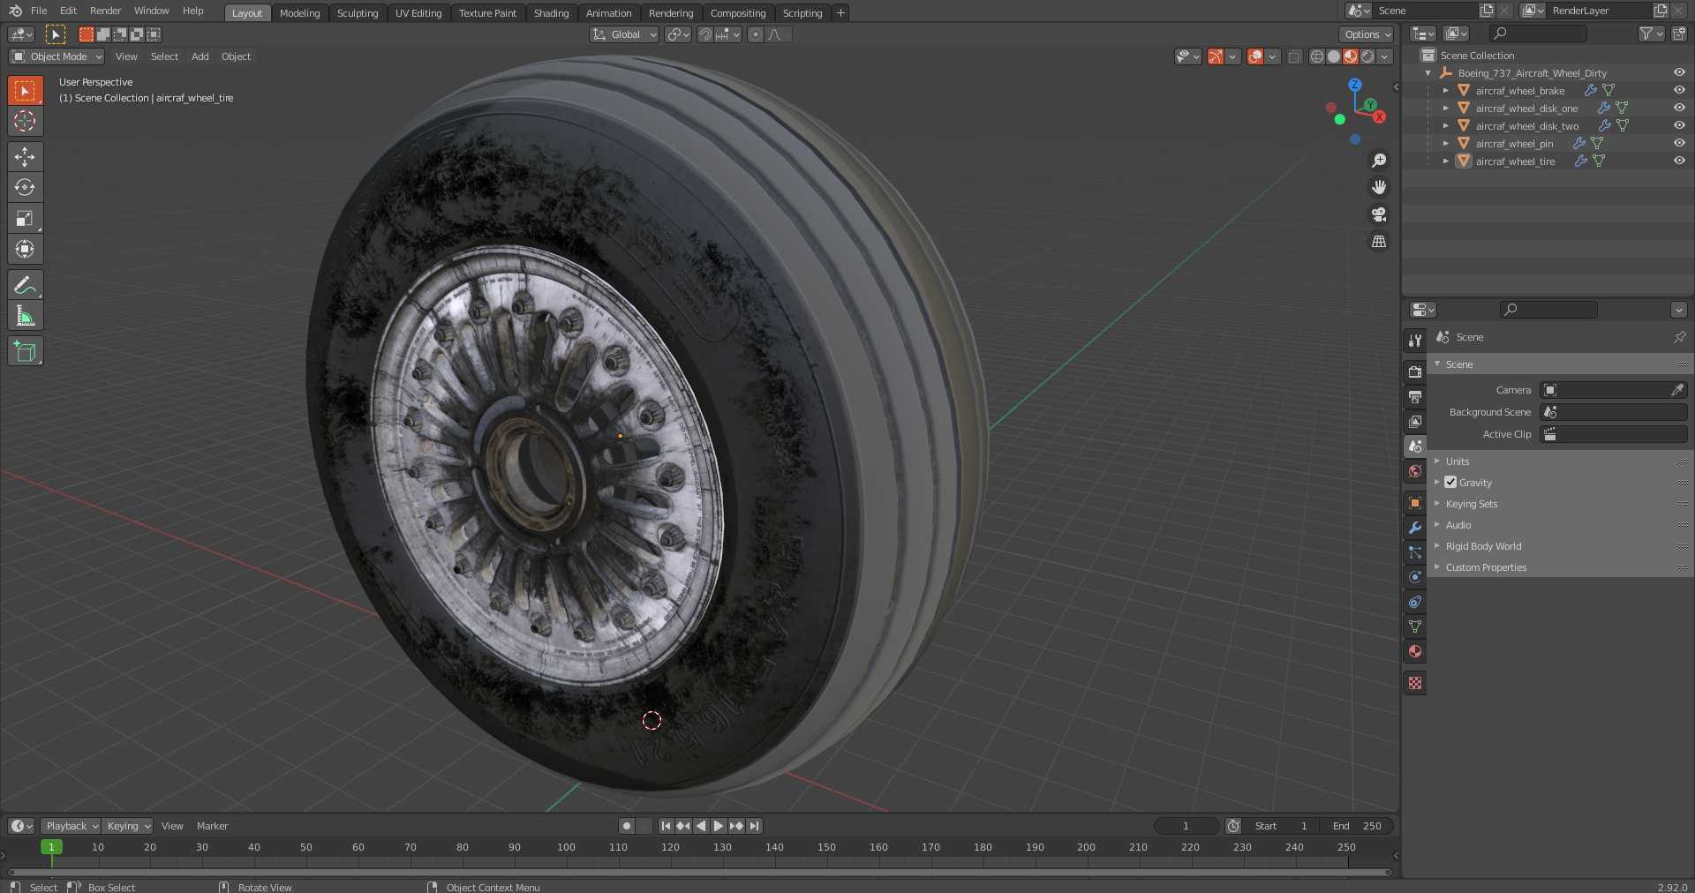Expand aircraf_wheel_brake tree item

point(1445,90)
